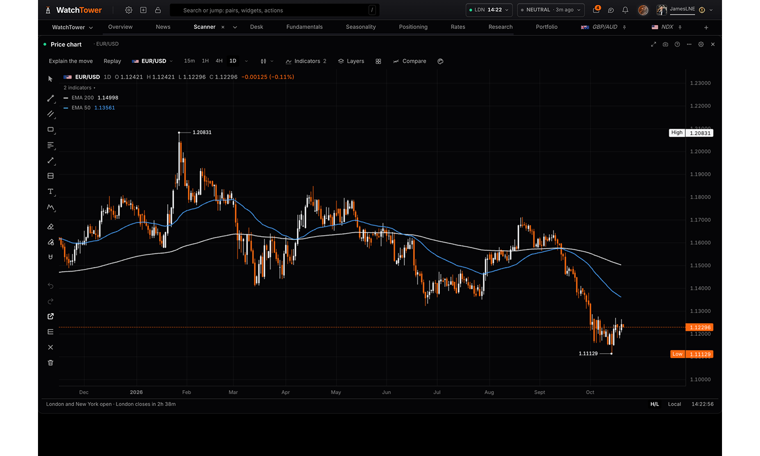
Task: Choose the parallel channel drawing tool
Action: 51,114
